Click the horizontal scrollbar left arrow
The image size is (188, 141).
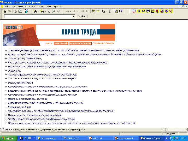[x=164, y=130]
